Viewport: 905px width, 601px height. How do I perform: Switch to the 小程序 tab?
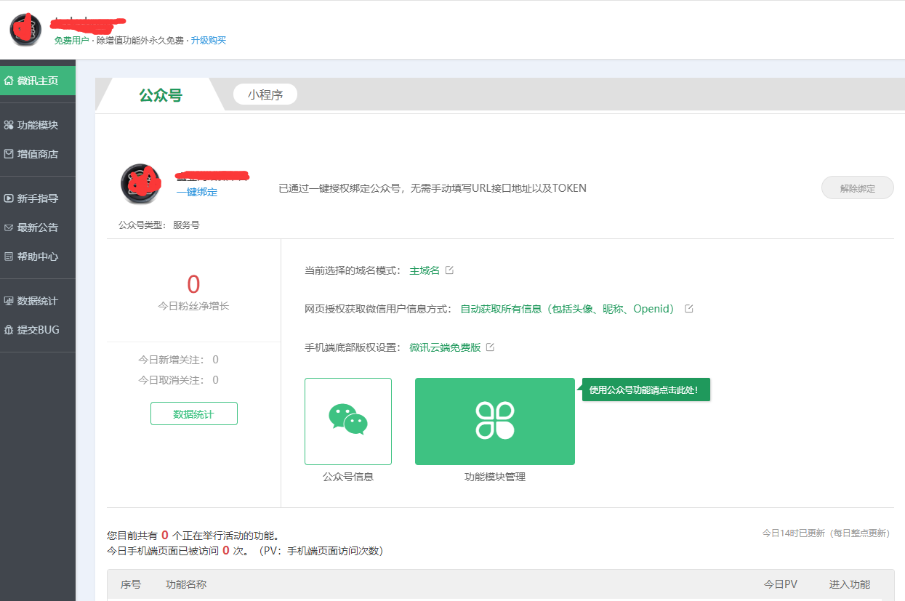tap(265, 94)
